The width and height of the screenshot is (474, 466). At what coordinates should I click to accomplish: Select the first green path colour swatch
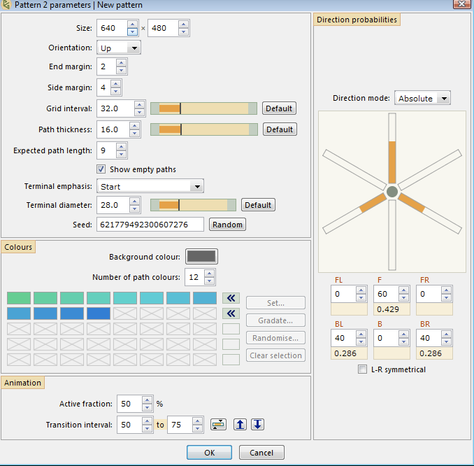[x=19, y=298]
